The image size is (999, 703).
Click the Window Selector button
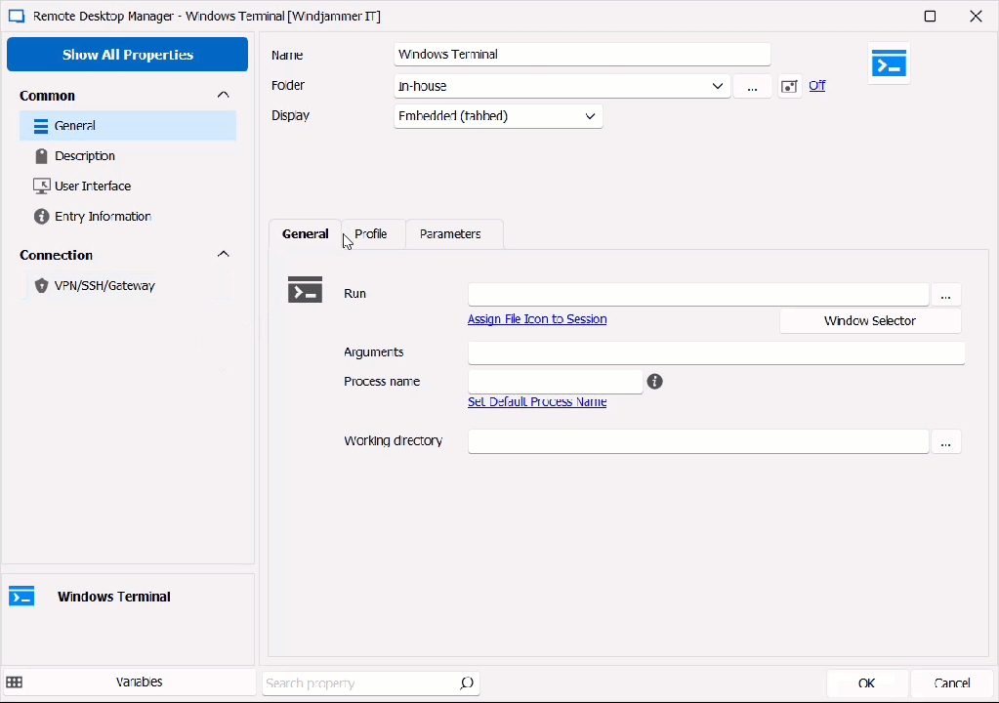pos(869,320)
